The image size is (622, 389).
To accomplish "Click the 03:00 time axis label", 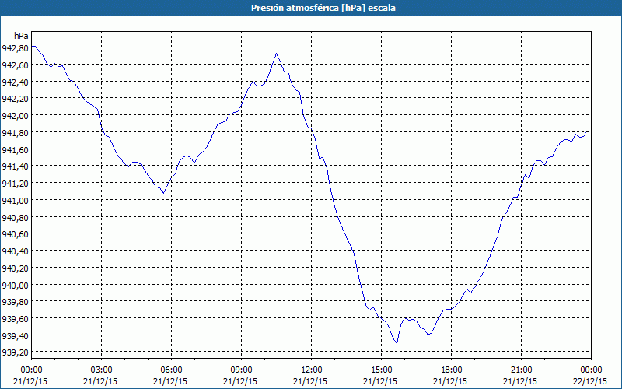I will point(102,370).
